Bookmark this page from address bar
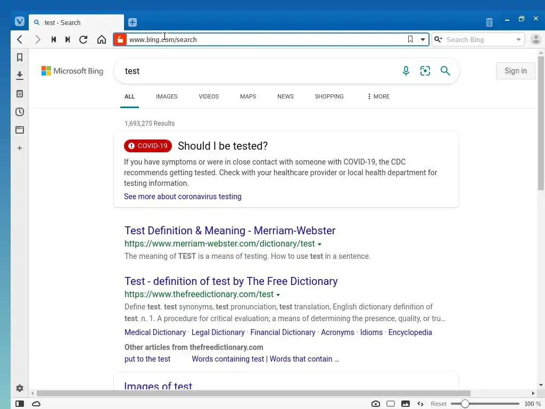The height and width of the screenshot is (409, 545). (410, 39)
